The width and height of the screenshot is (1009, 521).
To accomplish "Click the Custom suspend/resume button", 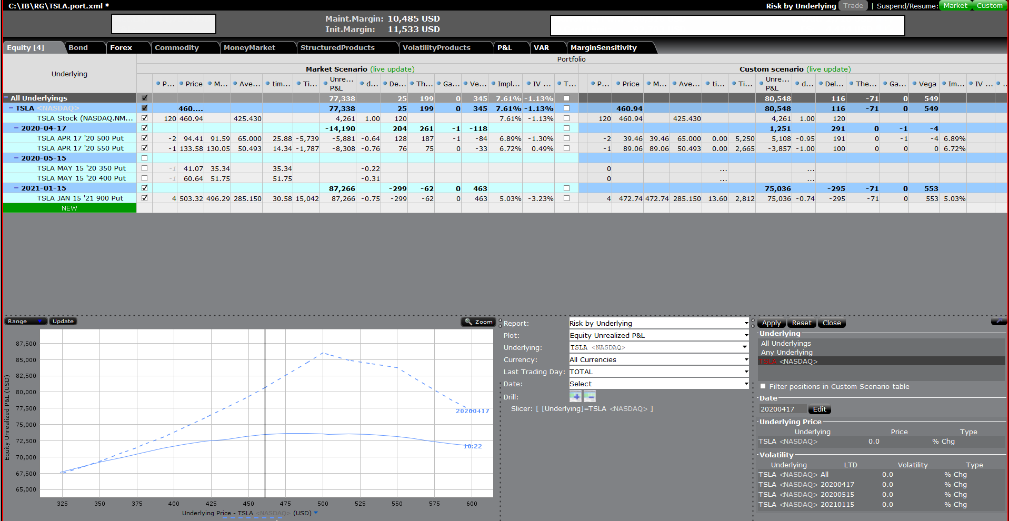I will (x=990, y=6).
